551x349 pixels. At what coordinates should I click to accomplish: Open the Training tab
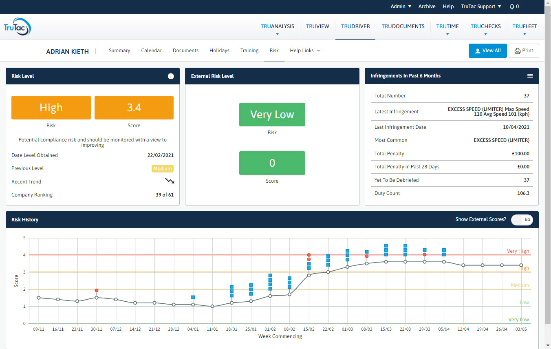tap(249, 50)
